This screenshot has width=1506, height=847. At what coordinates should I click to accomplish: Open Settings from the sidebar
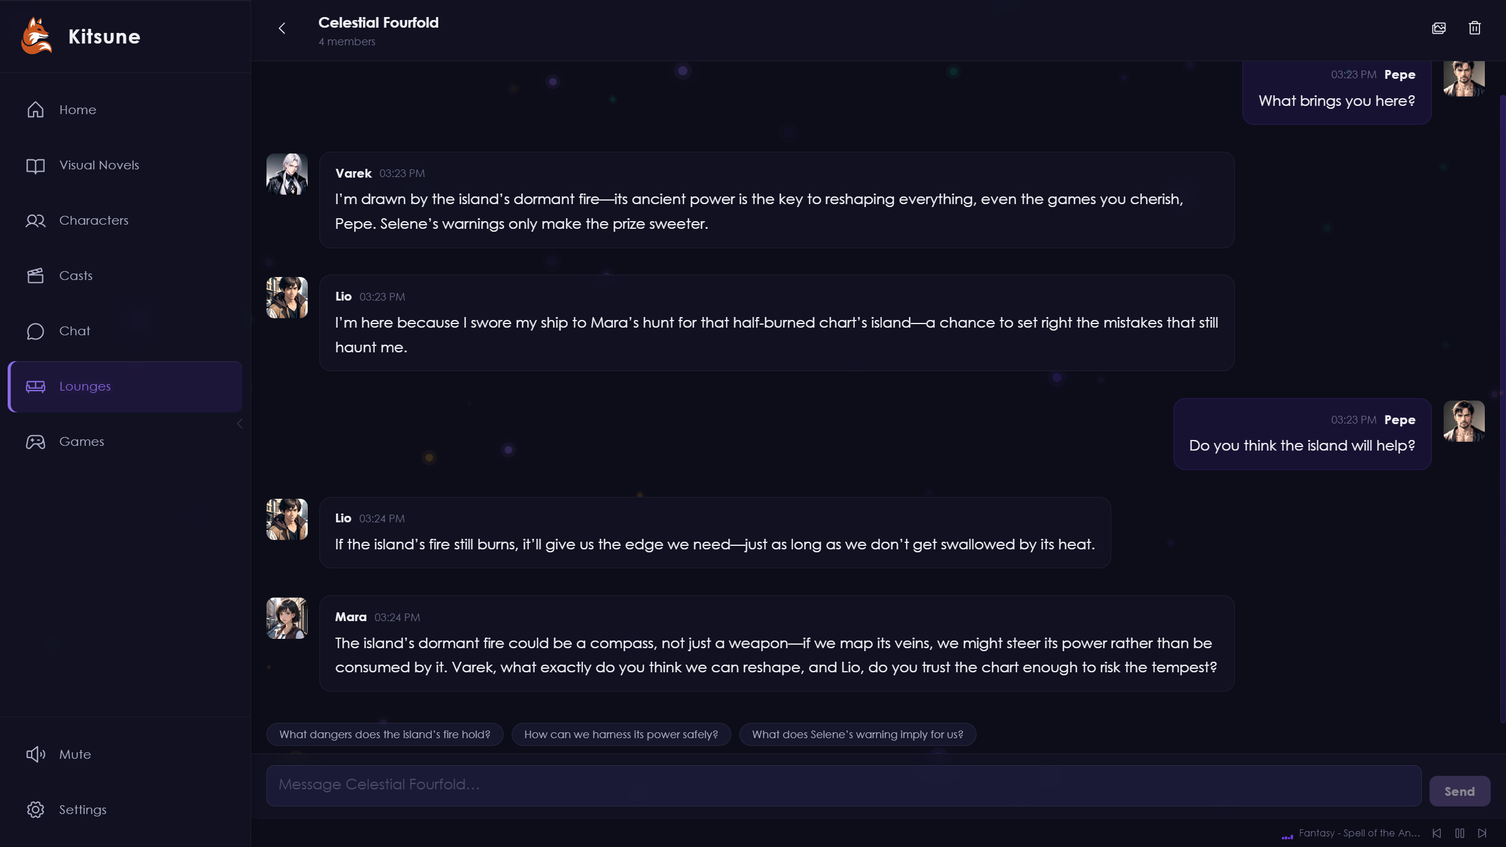(x=35, y=809)
